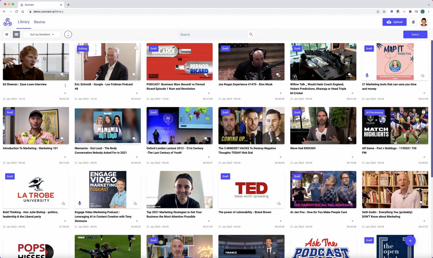Image resolution: width=433 pixels, height=258 pixels.
Task: Expand details arrow for Introduction To Marketing card
Action: (x=65, y=157)
